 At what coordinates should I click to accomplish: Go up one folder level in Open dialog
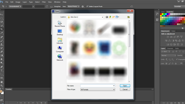tap(110, 17)
